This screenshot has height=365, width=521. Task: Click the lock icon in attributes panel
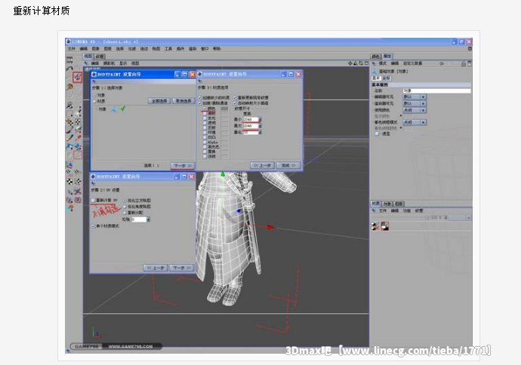(464, 63)
